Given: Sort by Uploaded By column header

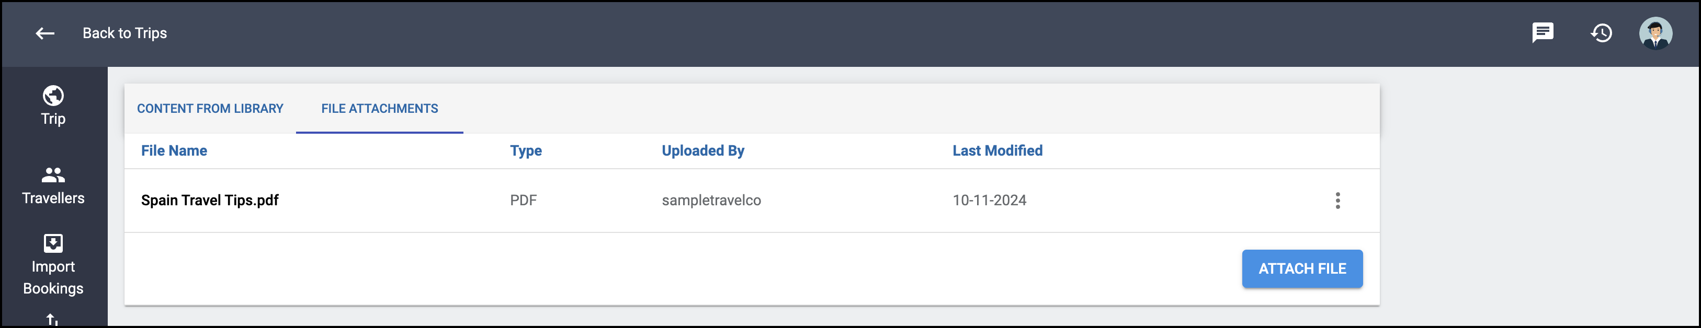Looking at the screenshot, I should pos(702,150).
